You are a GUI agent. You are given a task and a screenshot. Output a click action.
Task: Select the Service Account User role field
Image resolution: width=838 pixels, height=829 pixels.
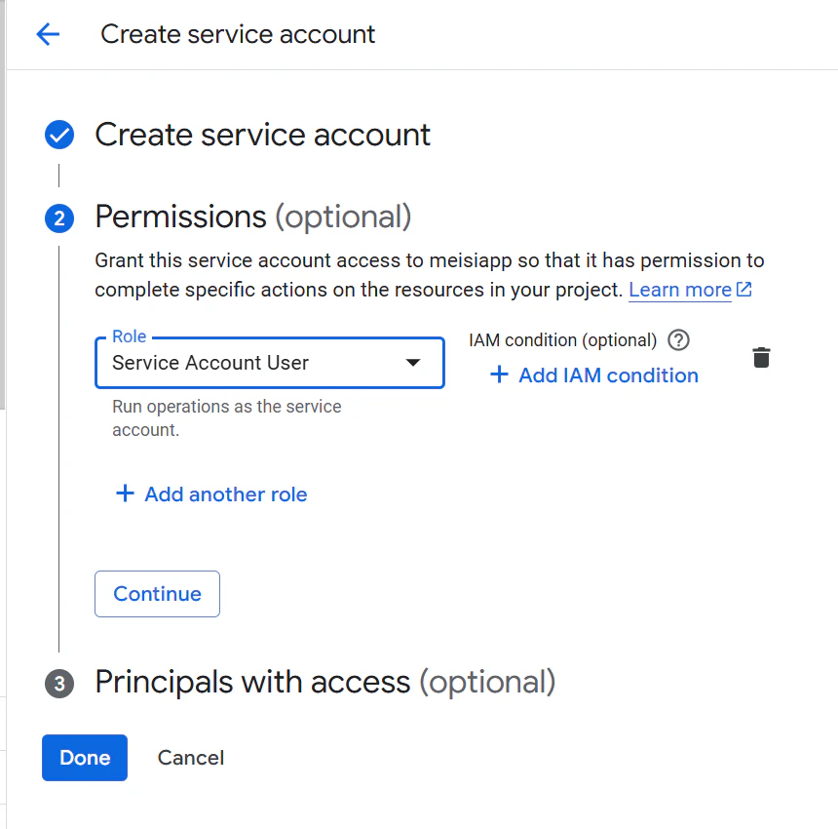pos(253,363)
